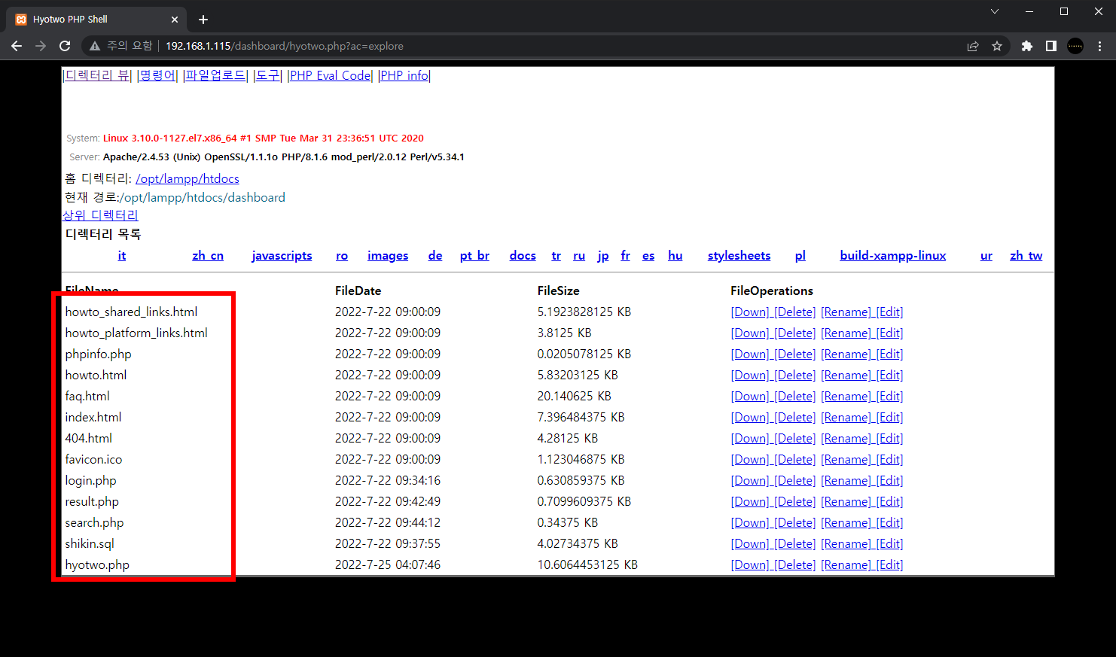Open the PHP Eval Code link
This screenshot has width=1116, height=657.
coord(330,75)
